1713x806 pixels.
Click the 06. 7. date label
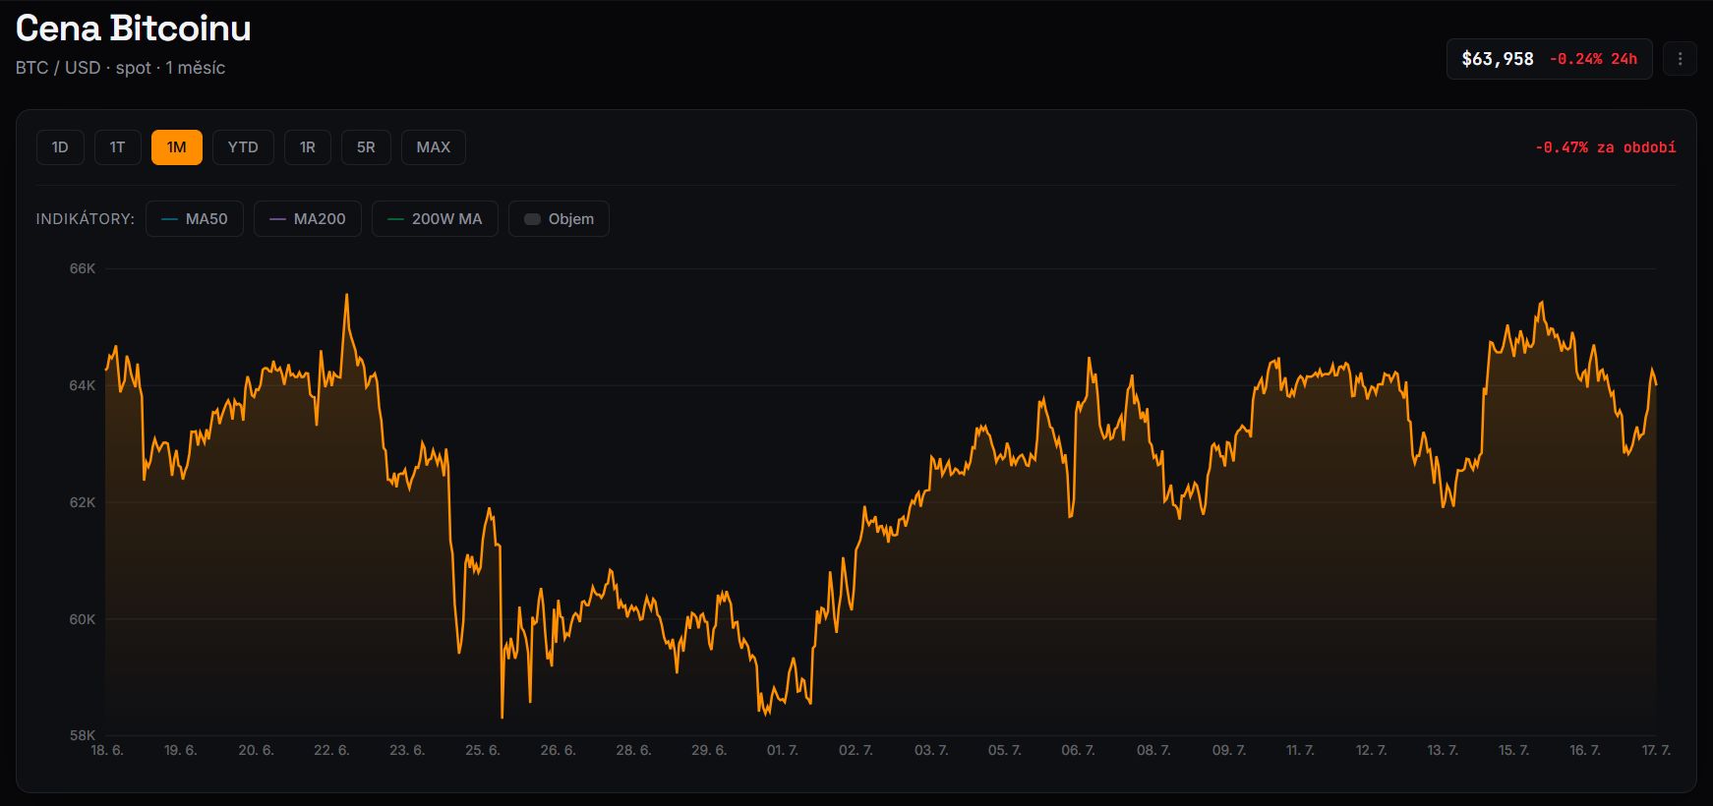[x=1078, y=750]
